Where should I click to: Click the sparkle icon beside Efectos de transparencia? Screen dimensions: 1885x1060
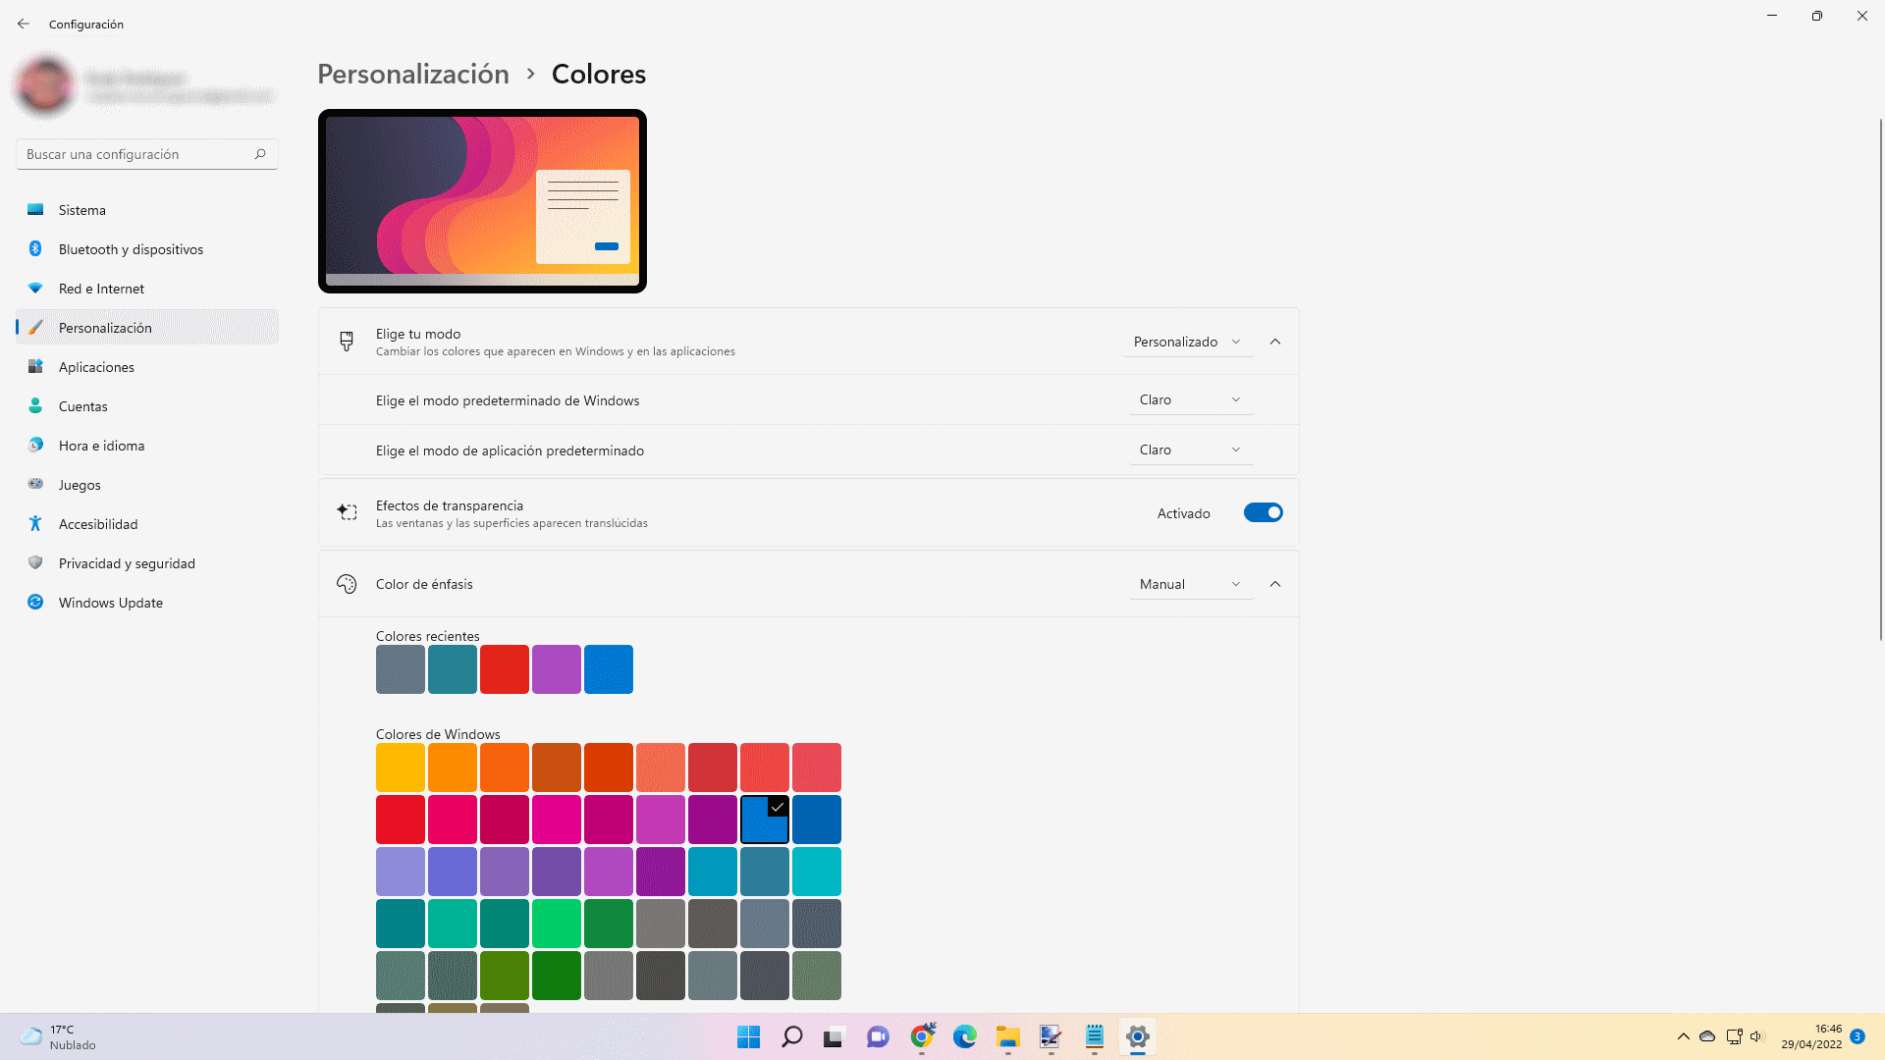[347, 512]
